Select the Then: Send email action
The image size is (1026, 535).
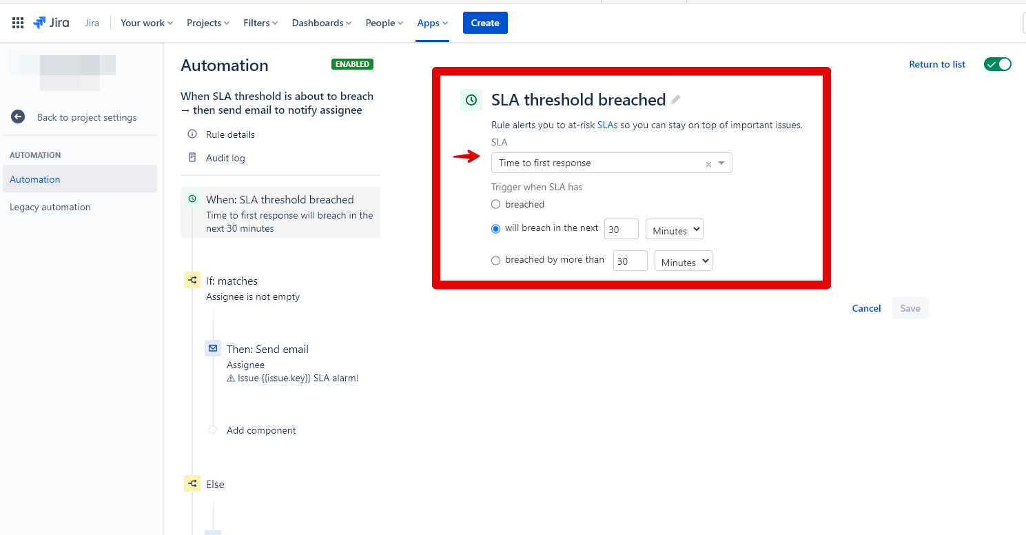point(292,363)
